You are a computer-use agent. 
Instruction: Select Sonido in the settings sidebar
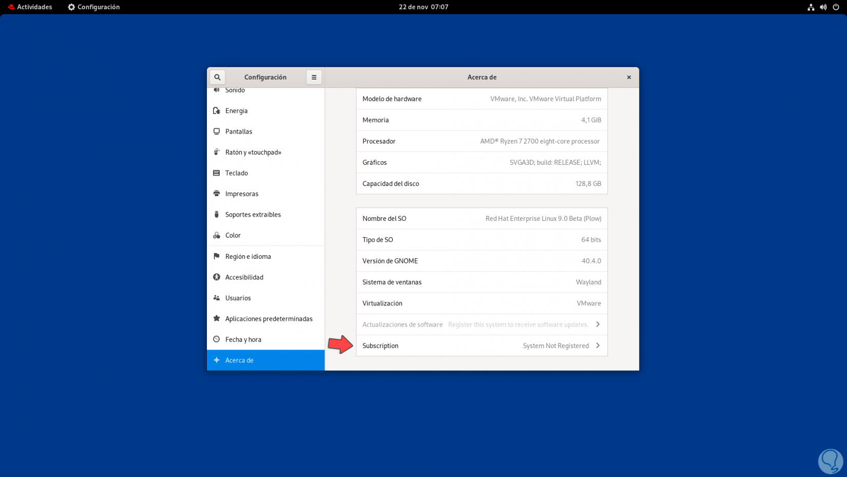coord(266,90)
